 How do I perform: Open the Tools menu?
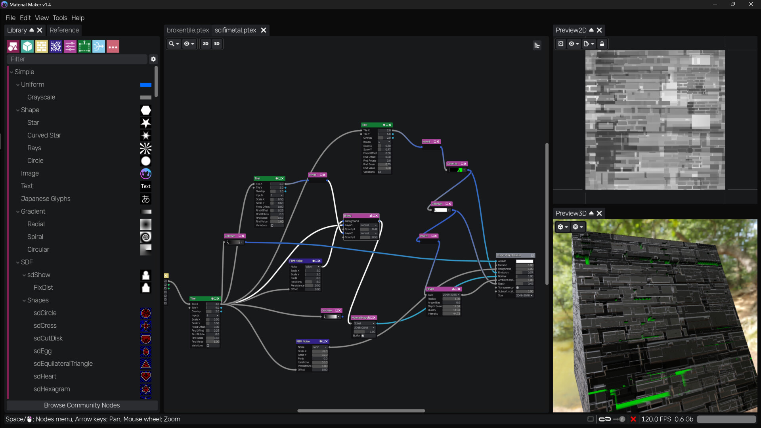(60, 18)
